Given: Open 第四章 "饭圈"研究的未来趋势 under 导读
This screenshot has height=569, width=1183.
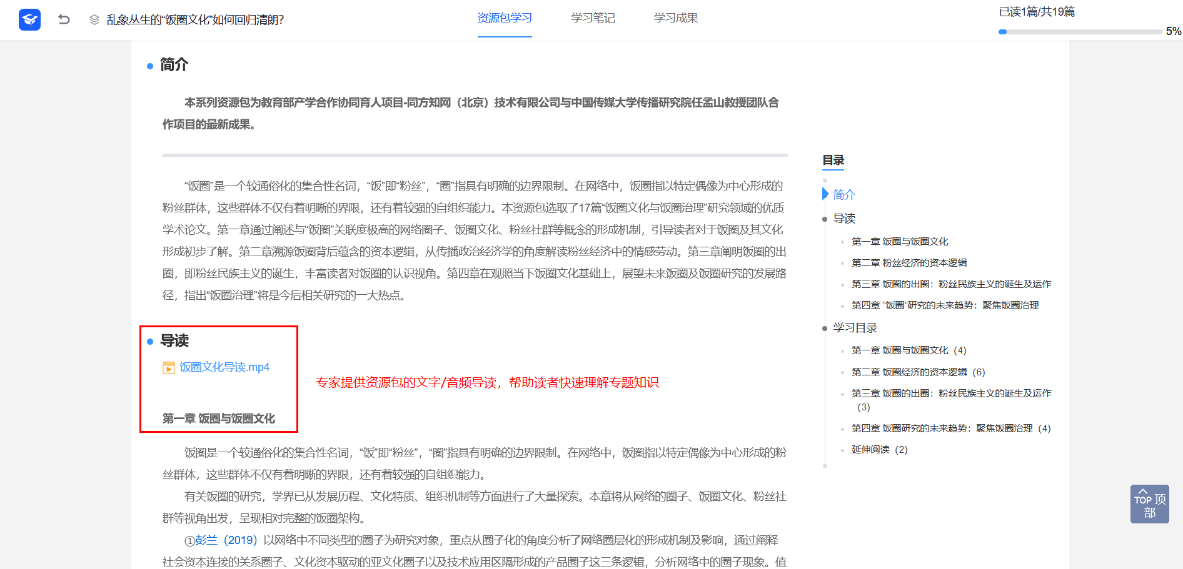Looking at the screenshot, I should (x=945, y=305).
